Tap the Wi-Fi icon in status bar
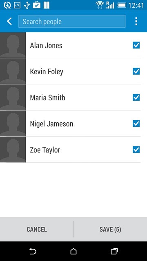 100,5
